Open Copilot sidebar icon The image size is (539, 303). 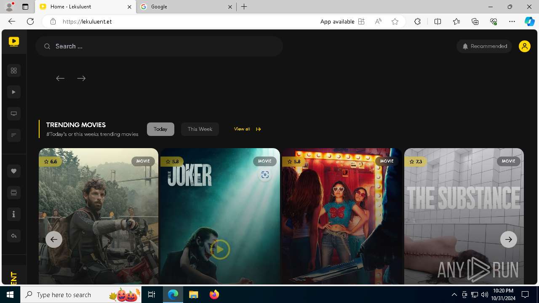[529, 21]
